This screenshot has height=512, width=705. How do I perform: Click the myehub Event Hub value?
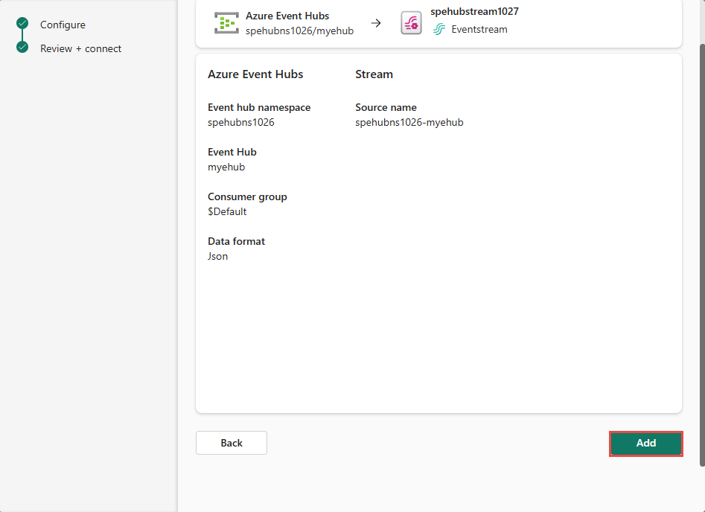click(x=226, y=167)
